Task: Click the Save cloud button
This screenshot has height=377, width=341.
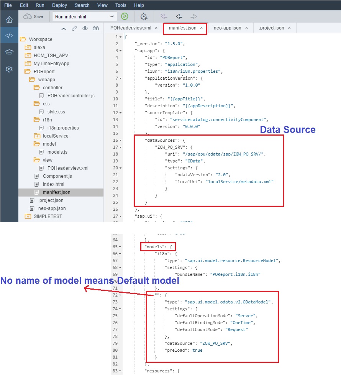Action: (33, 16)
